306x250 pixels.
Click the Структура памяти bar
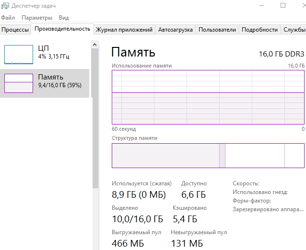tap(208, 156)
